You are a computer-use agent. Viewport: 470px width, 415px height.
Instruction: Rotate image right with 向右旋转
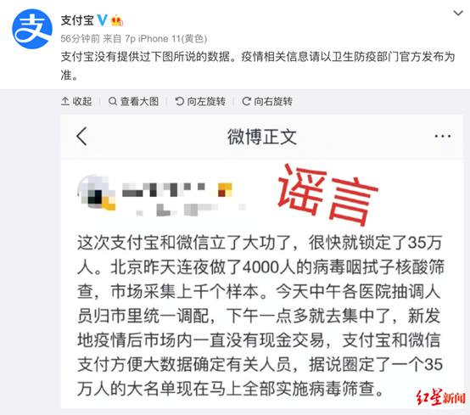(x=267, y=101)
